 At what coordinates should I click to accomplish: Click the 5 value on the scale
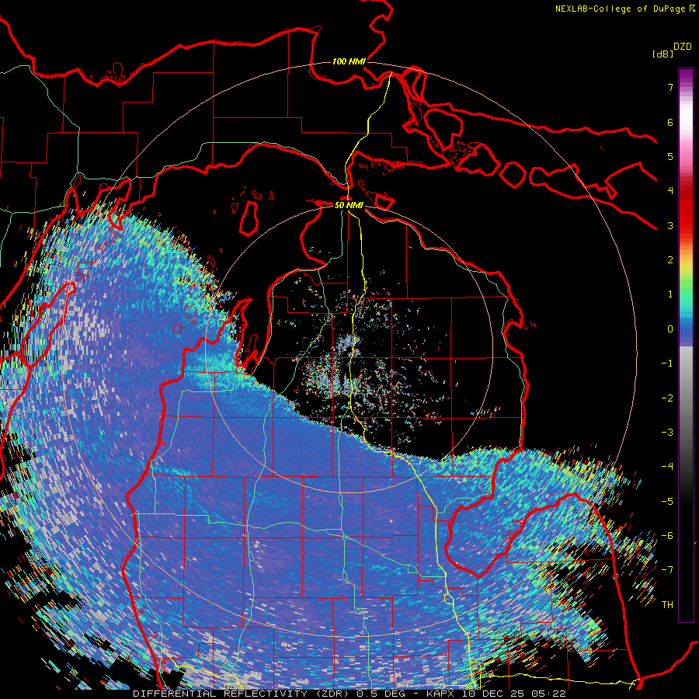[670, 156]
